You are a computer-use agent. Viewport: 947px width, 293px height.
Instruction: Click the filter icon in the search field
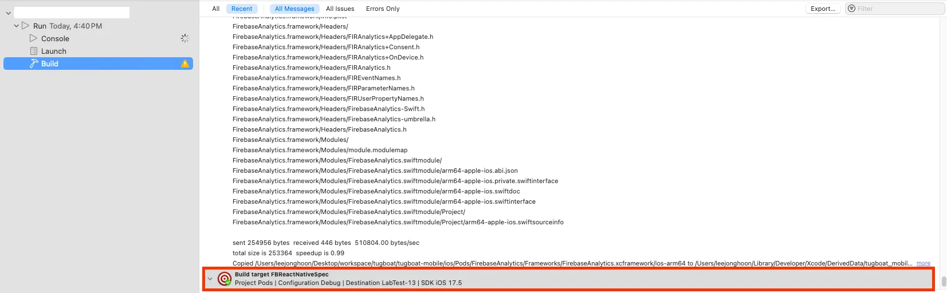click(851, 9)
